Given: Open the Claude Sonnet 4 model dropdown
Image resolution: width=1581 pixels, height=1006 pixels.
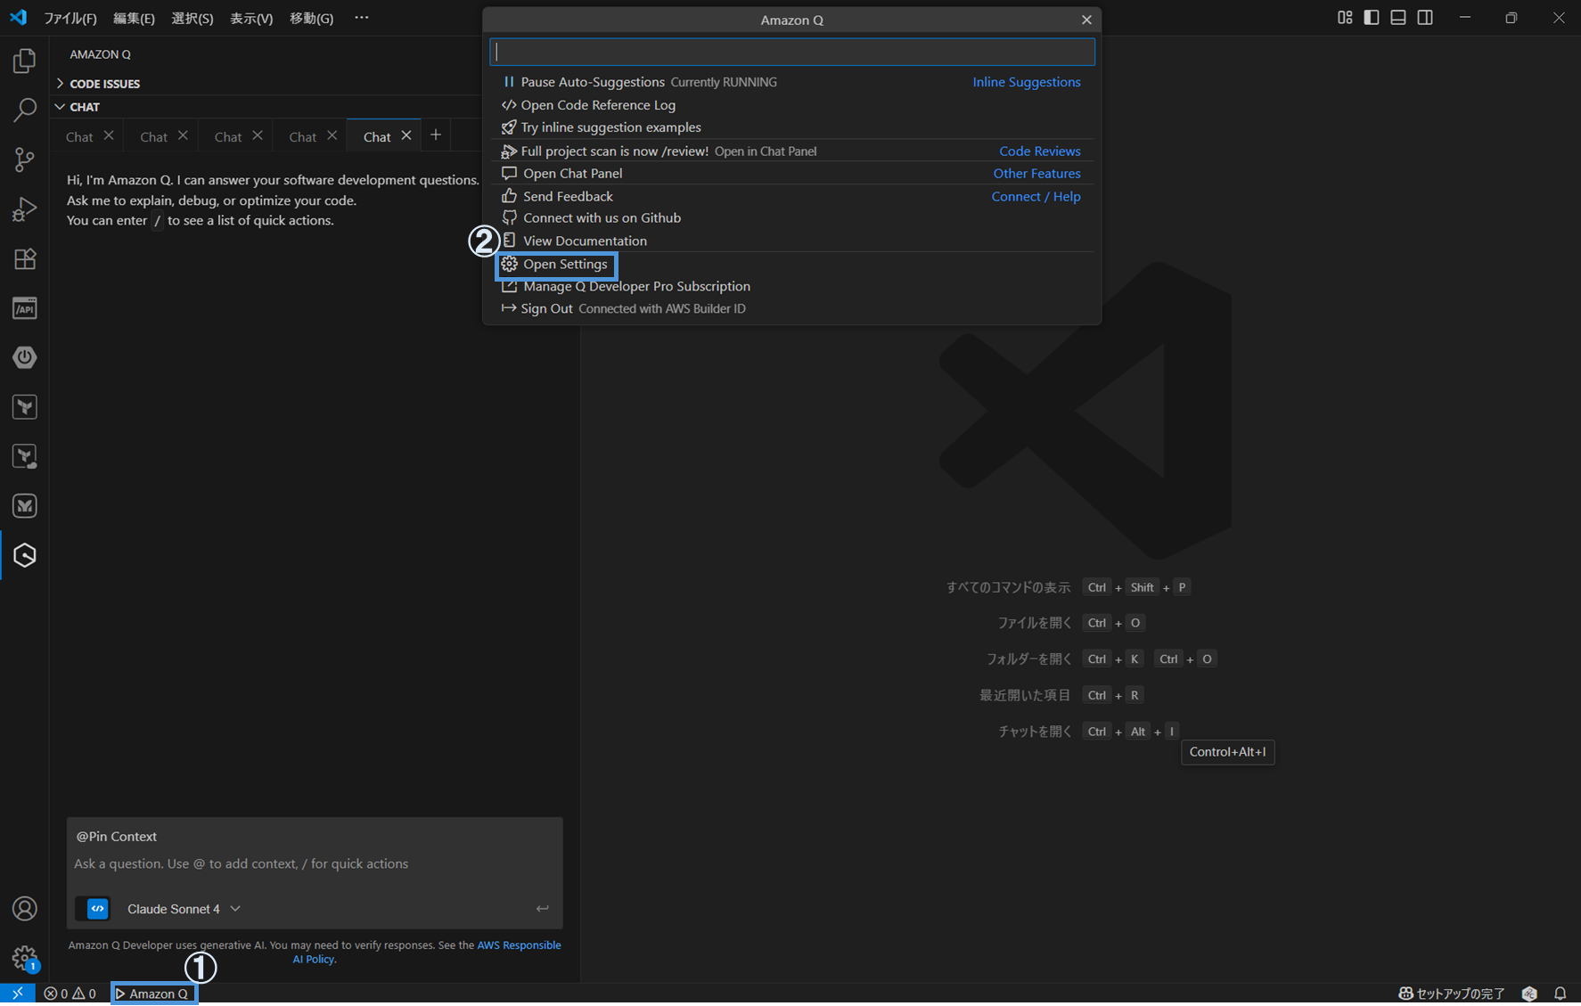Looking at the screenshot, I should (184, 909).
